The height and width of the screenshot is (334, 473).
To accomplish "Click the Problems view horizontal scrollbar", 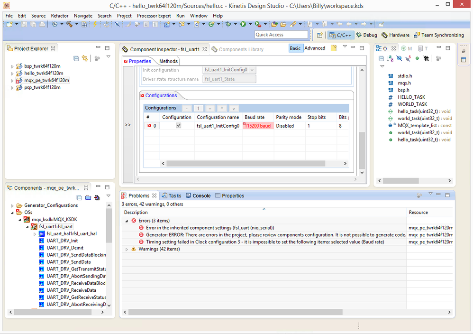I will pyautogui.click(x=235, y=312).
